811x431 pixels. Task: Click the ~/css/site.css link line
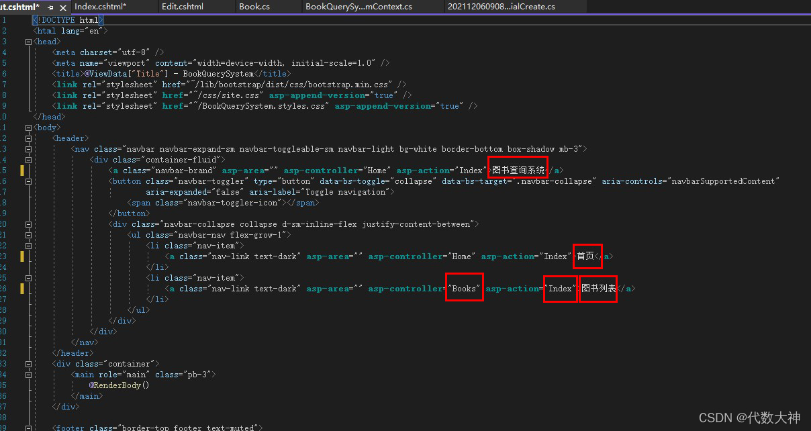point(232,95)
